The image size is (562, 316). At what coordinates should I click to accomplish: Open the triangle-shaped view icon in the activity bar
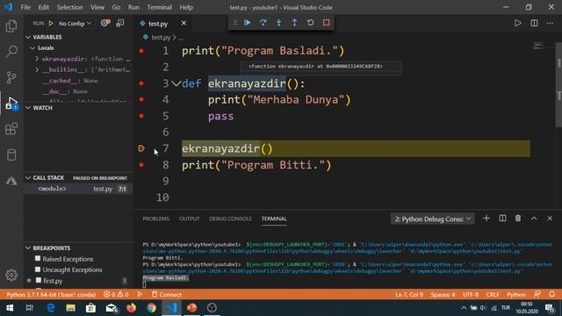pyautogui.click(x=11, y=181)
